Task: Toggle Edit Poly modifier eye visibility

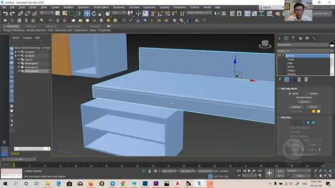Action: (279, 56)
